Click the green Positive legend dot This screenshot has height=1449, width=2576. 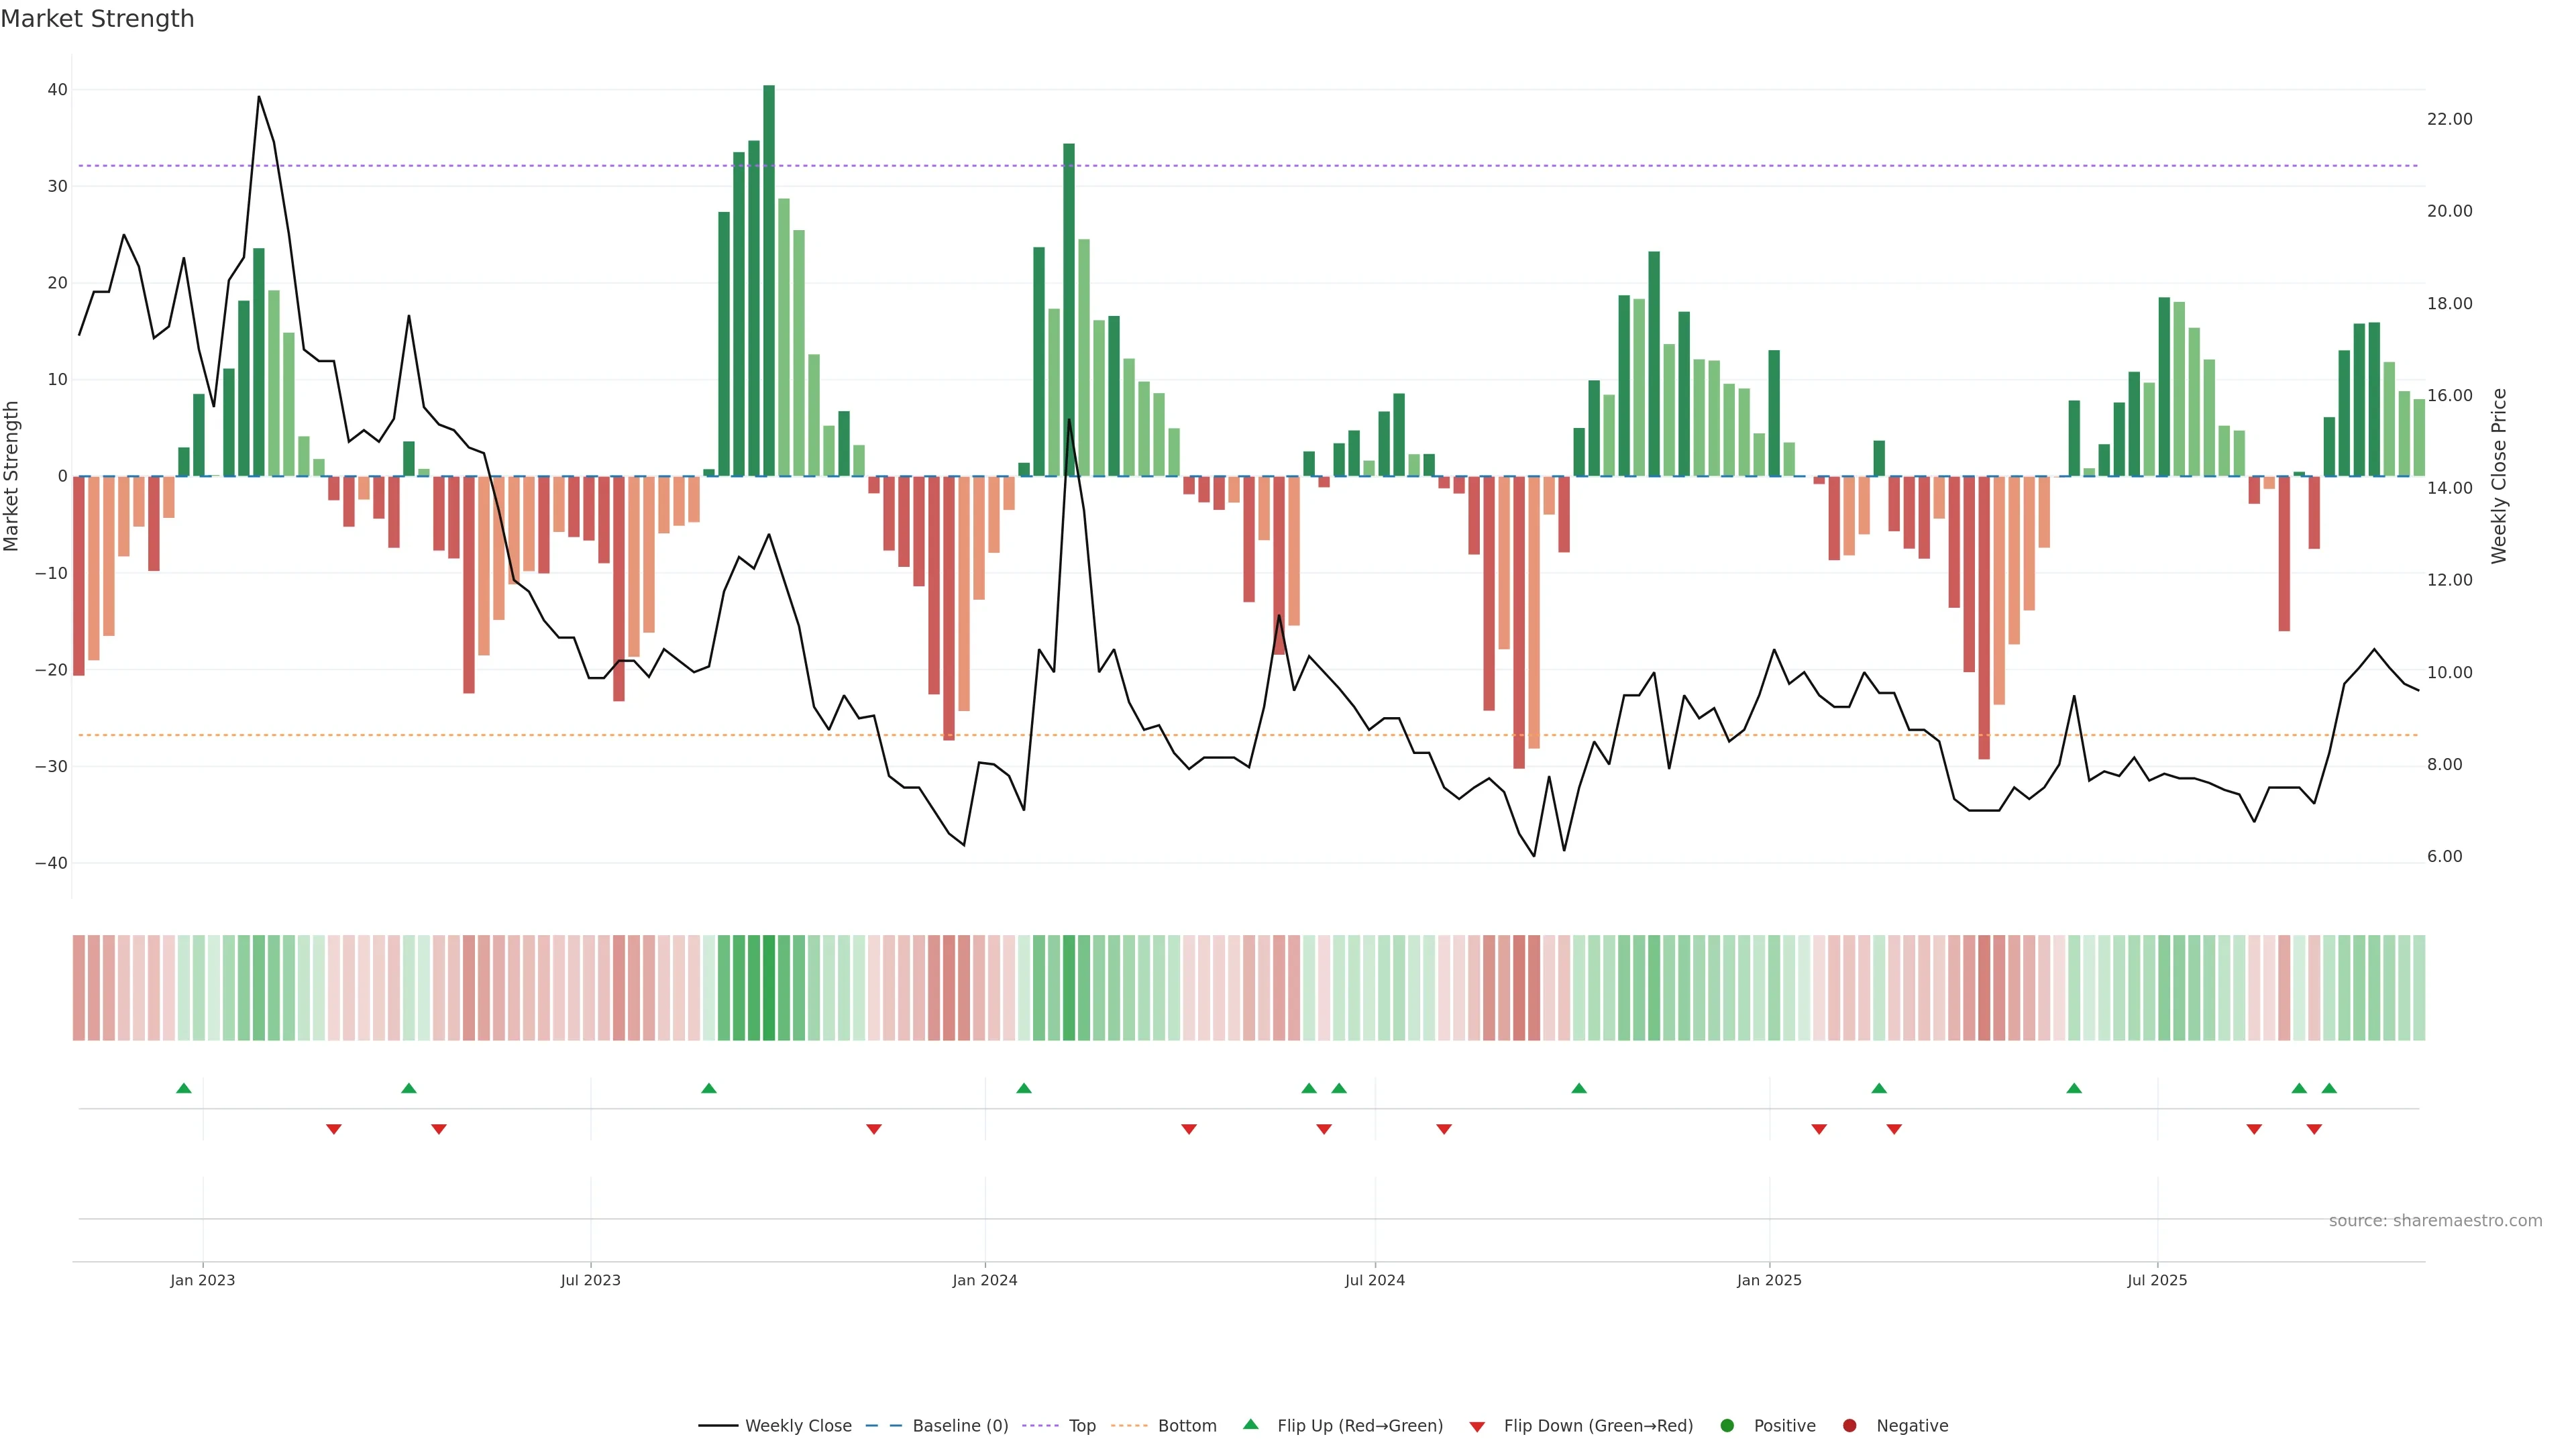[x=1726, y=1426]
